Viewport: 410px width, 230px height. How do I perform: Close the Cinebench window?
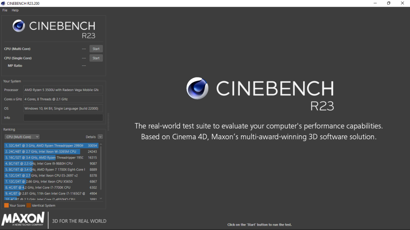402,3
